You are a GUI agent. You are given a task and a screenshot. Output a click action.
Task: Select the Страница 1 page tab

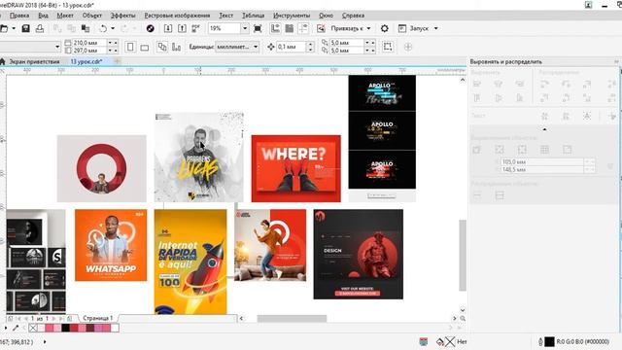point(97,318)
